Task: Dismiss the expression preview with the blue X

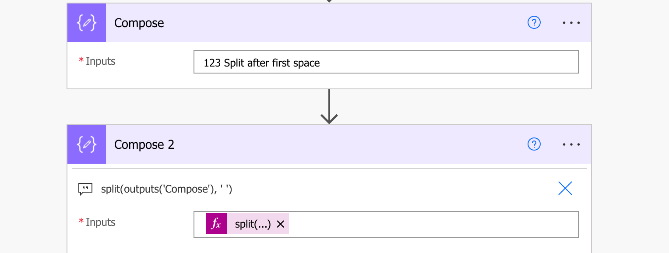Action: click(x=565, y=188)
